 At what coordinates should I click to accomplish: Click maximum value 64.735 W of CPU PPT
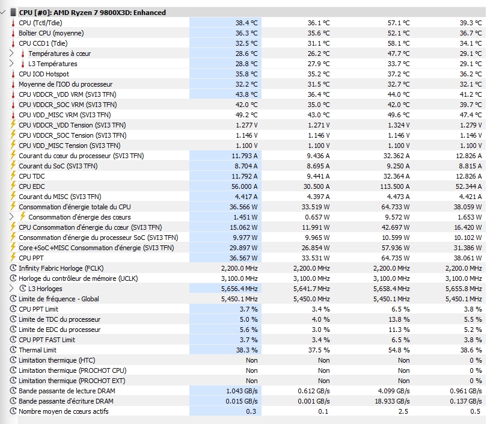(x=396, y=258)
